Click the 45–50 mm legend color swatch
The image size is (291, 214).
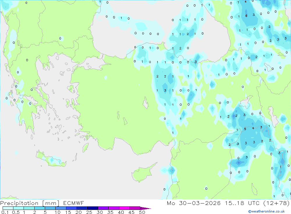(135, 208)
